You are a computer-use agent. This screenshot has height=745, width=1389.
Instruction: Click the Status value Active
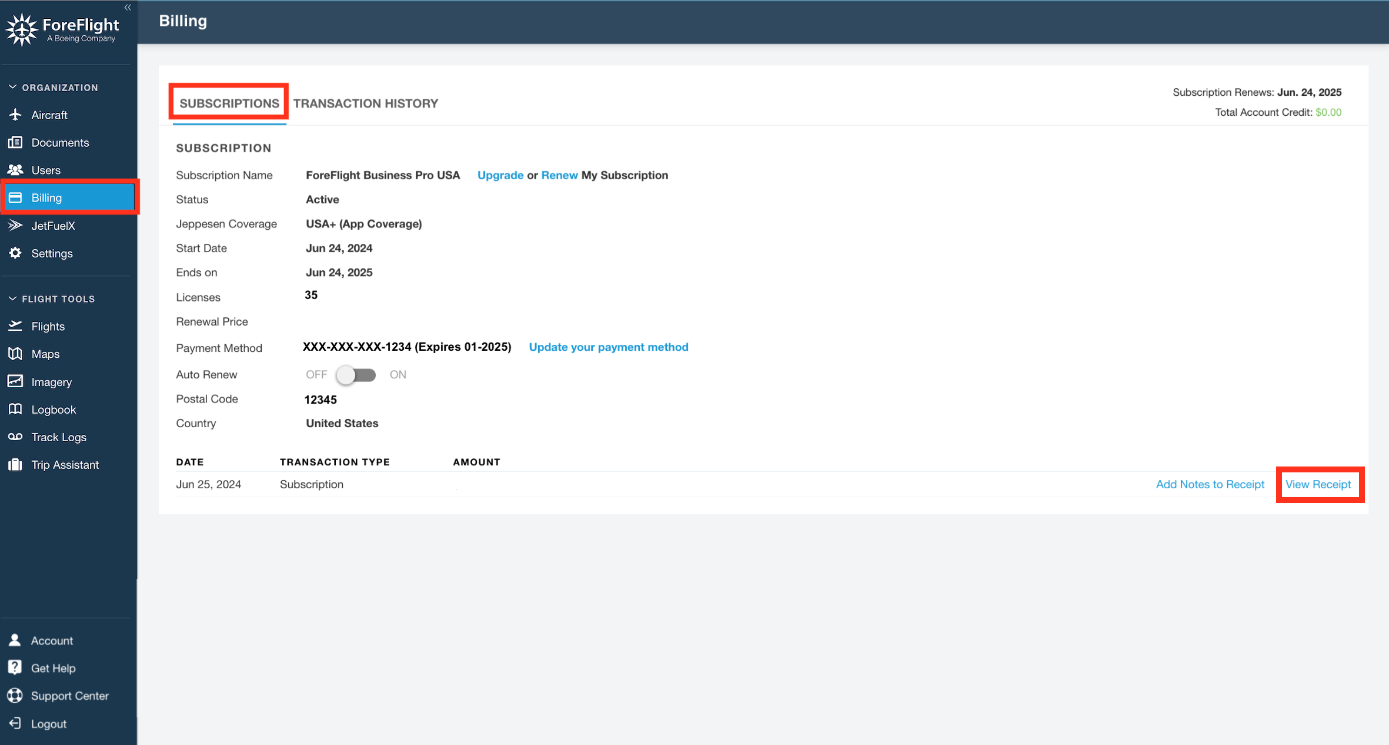[x=322, y=199]
